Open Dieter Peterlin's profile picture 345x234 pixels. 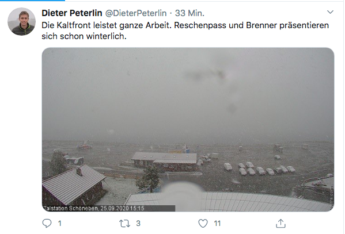coord(21,21)
